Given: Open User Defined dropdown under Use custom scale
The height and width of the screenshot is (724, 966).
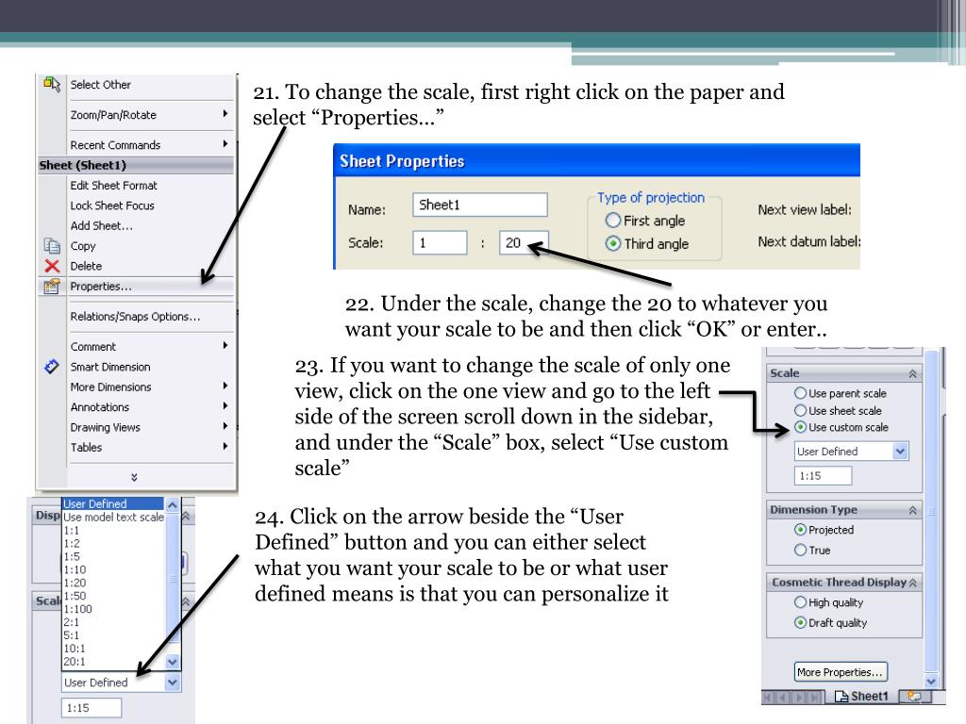Looking at the screenshot, I should tap(899, 452).
